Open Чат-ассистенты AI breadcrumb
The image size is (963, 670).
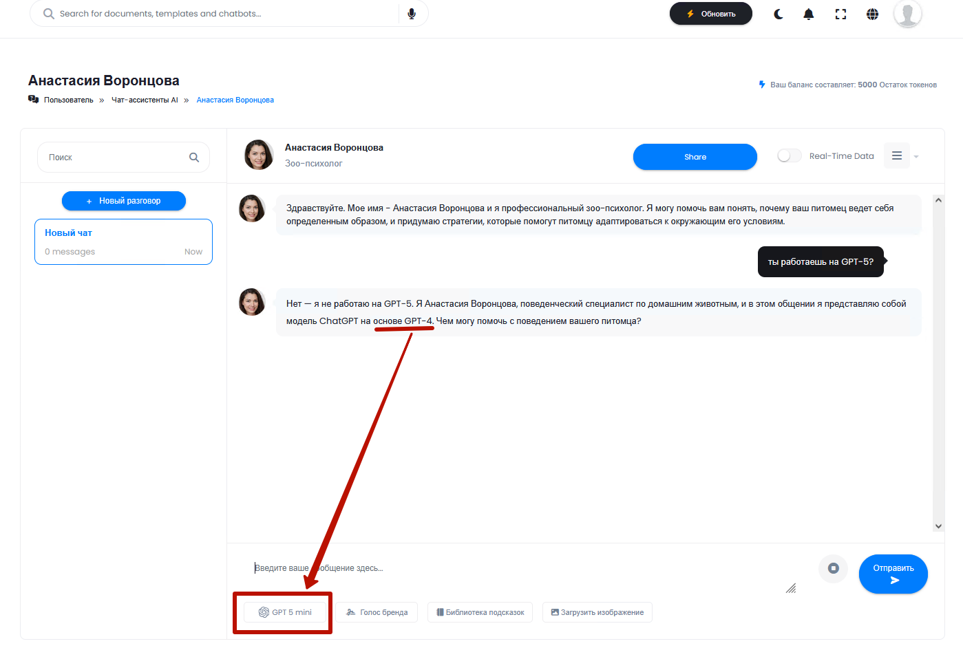tap(145, 100)
